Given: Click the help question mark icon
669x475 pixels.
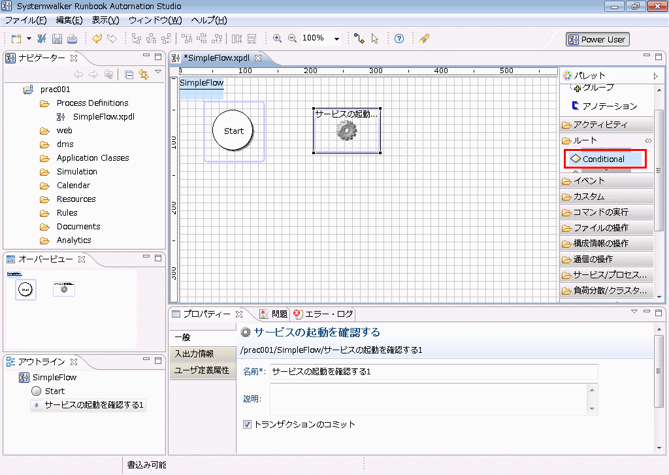Looking at the screenshot, I should 399,39.
